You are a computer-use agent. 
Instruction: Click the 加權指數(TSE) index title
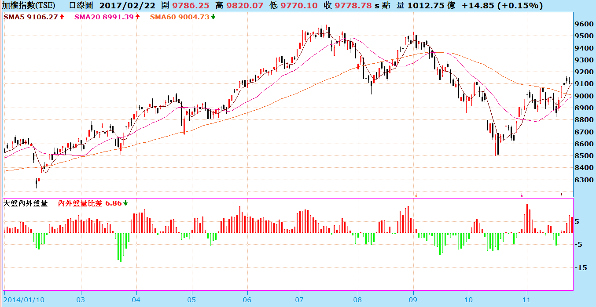point(29,6)
